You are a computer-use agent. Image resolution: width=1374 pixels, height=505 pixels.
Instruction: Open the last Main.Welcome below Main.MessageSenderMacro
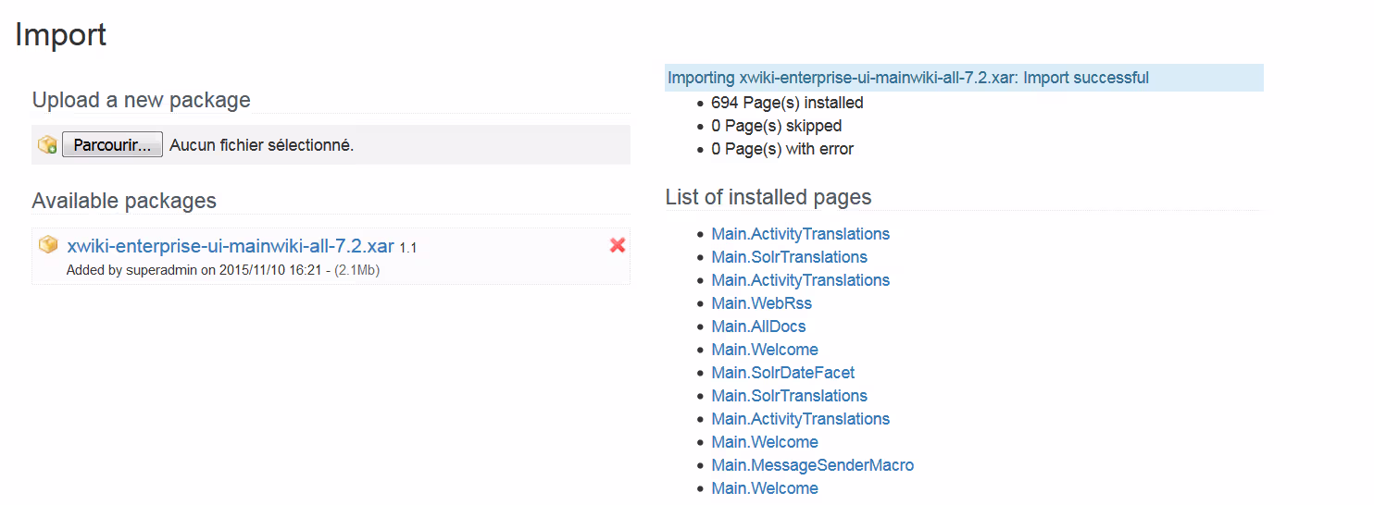coord(764,488)
